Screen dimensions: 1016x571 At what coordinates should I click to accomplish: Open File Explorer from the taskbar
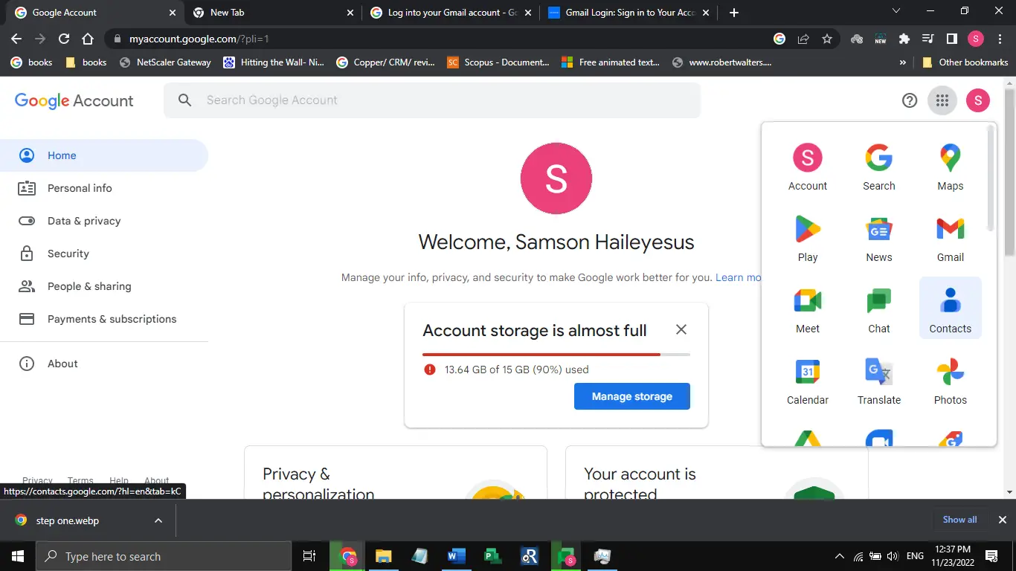click(x=384, y=556)
